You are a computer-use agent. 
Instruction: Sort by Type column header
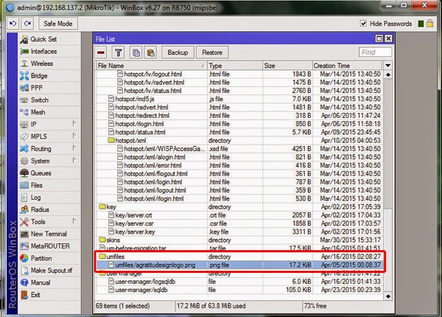(x=235, y=66)
